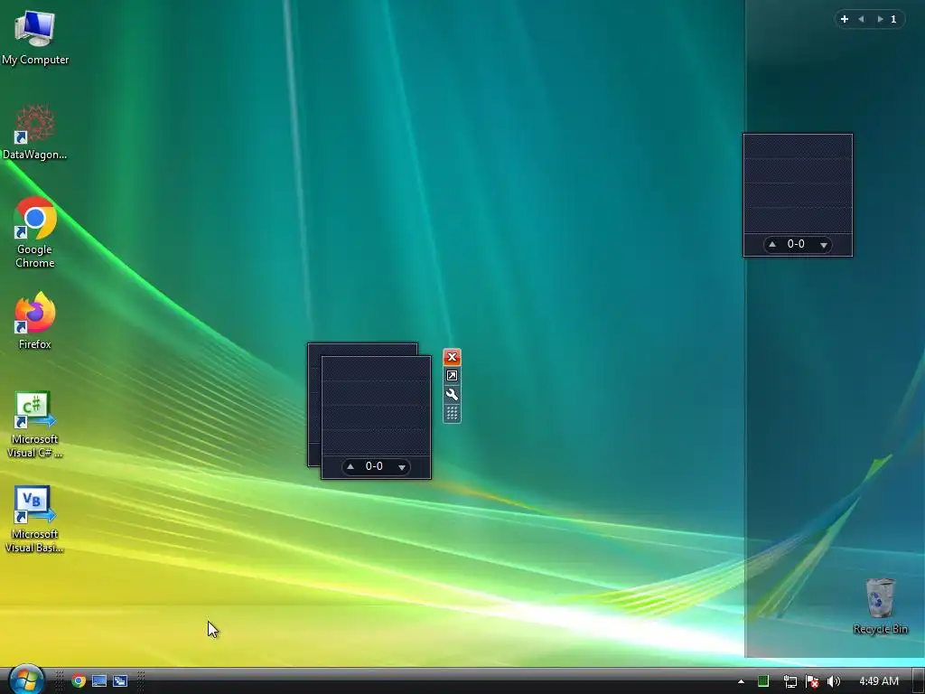Show hidden tray icons arrow
Image resolution: width=925 pixels, height=694 pixels.
[741, 681]
